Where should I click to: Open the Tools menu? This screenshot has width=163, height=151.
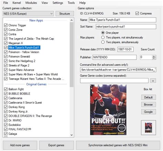pos(71,3)
